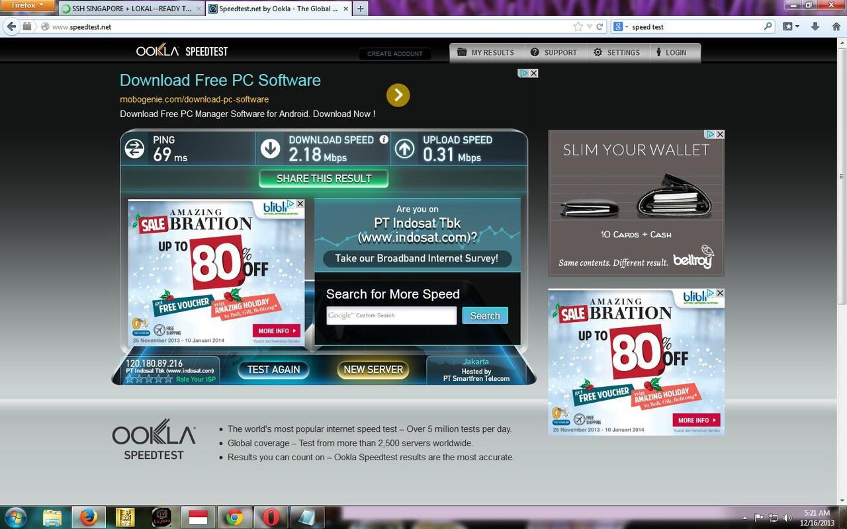
Task: Open the LOGIN menu item
Action: coord(671,52)
